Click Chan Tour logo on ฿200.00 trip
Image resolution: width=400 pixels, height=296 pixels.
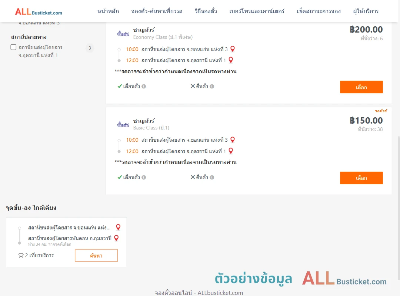pyautogui.click(x=123, y=33)
